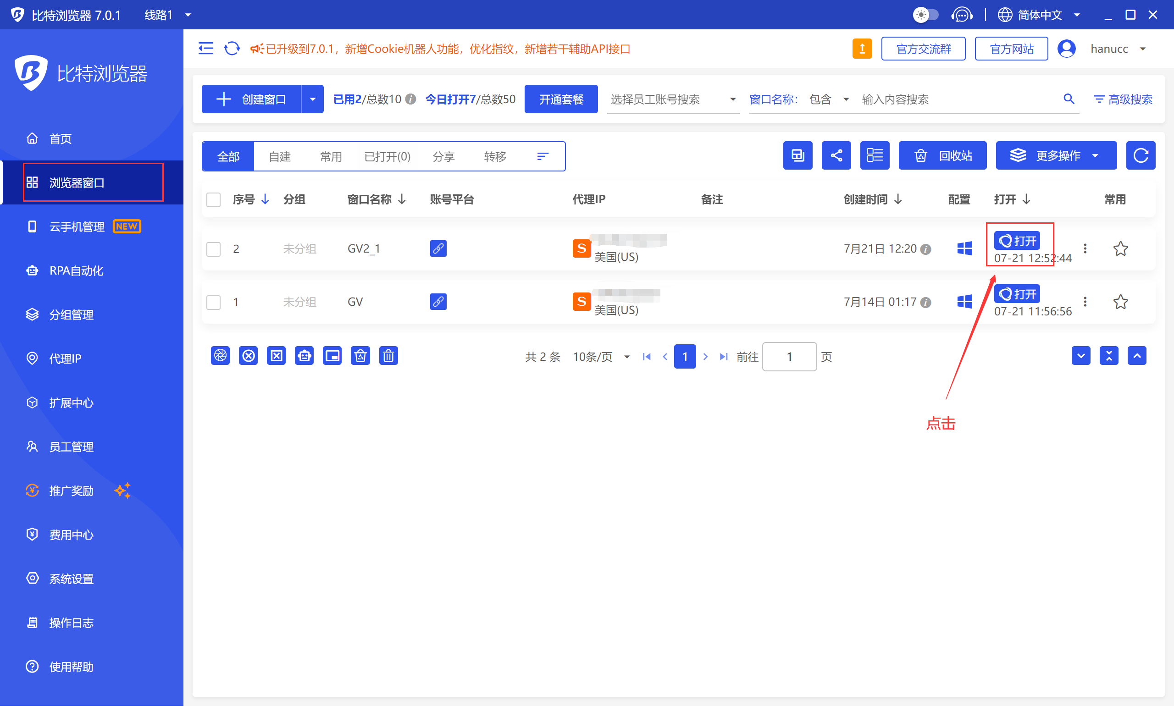Switch to the 常用 tab
The image size is (1174, 706).
331,156
